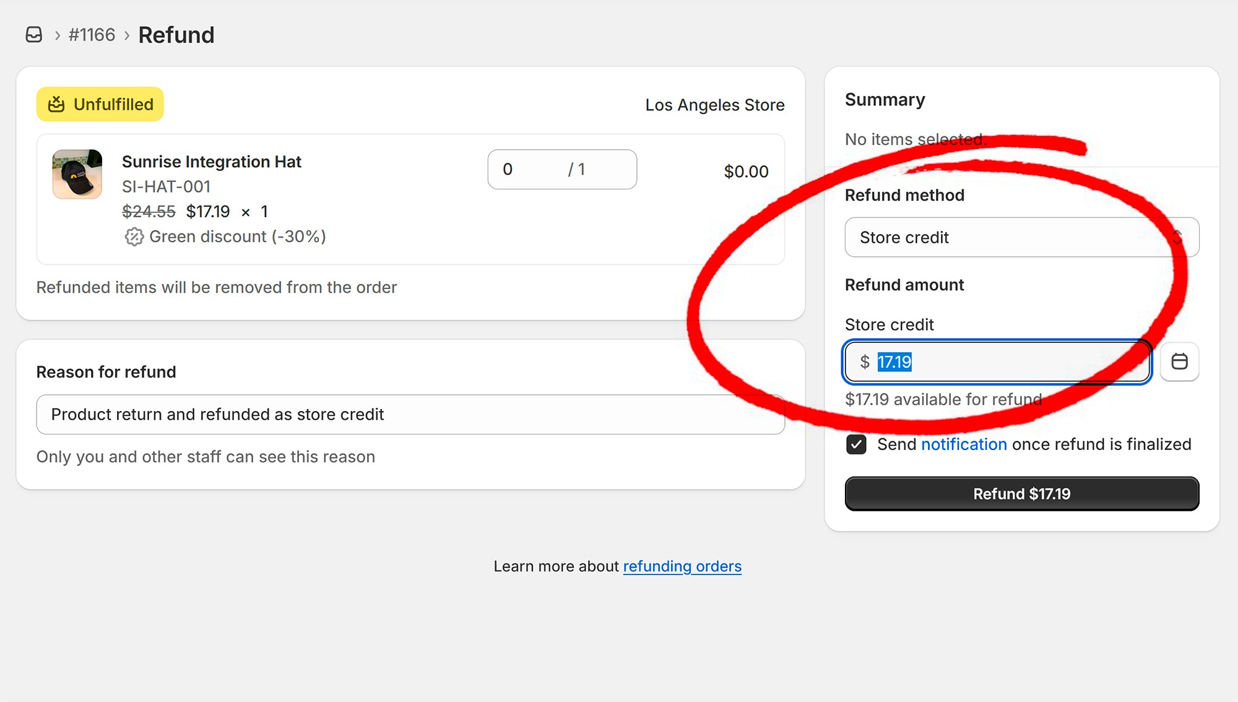Click the $17.19 available for refund text
Image resolution: width=1238 pixels, height=702 pixels.
(943, 399)
